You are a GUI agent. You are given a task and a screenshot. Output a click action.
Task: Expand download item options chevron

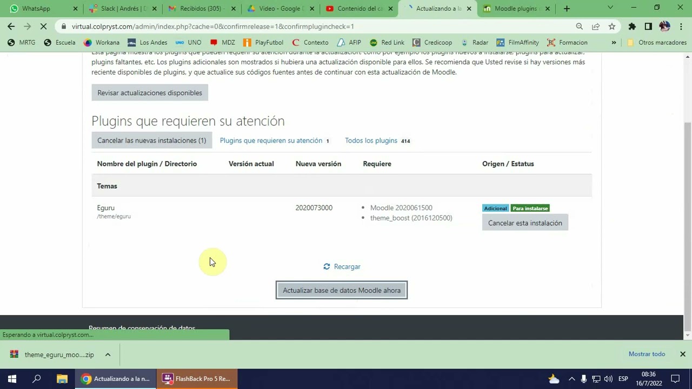coord(108,354)
